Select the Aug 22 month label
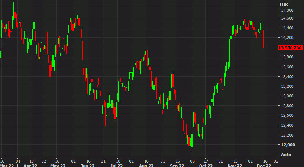The height and width of the screenshot is (167, 304). point(146,166)
